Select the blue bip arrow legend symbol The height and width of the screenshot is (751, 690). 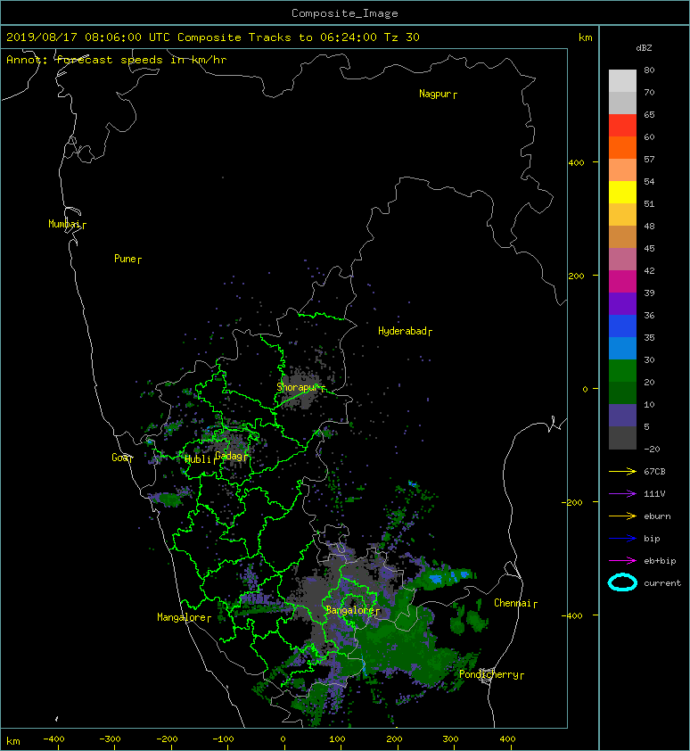tap(622, 539)
